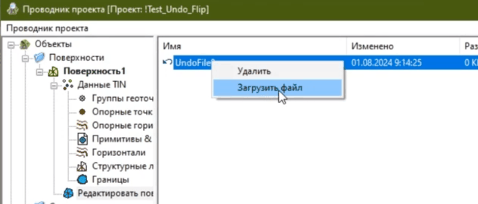Click the Surface1 triangulated surface icon
Screen dimensions: 478x204
point(53,72)
